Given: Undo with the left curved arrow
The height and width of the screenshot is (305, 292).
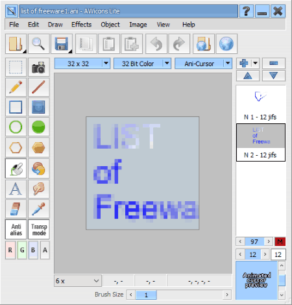Looking at the screenshot, I should tap(156, 43).
